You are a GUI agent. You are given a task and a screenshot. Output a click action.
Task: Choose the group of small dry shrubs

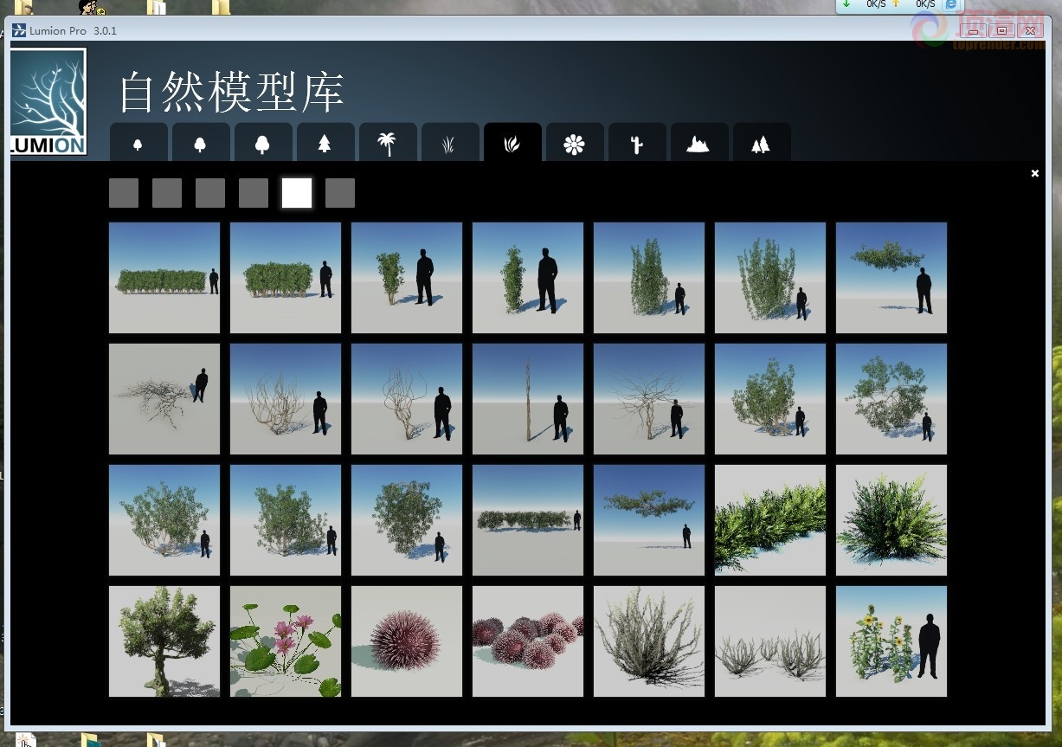(x=770, y=641)
